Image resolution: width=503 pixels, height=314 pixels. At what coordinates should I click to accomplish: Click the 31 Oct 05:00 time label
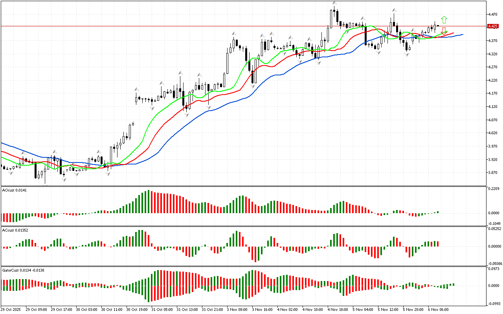tap(162, 309)
